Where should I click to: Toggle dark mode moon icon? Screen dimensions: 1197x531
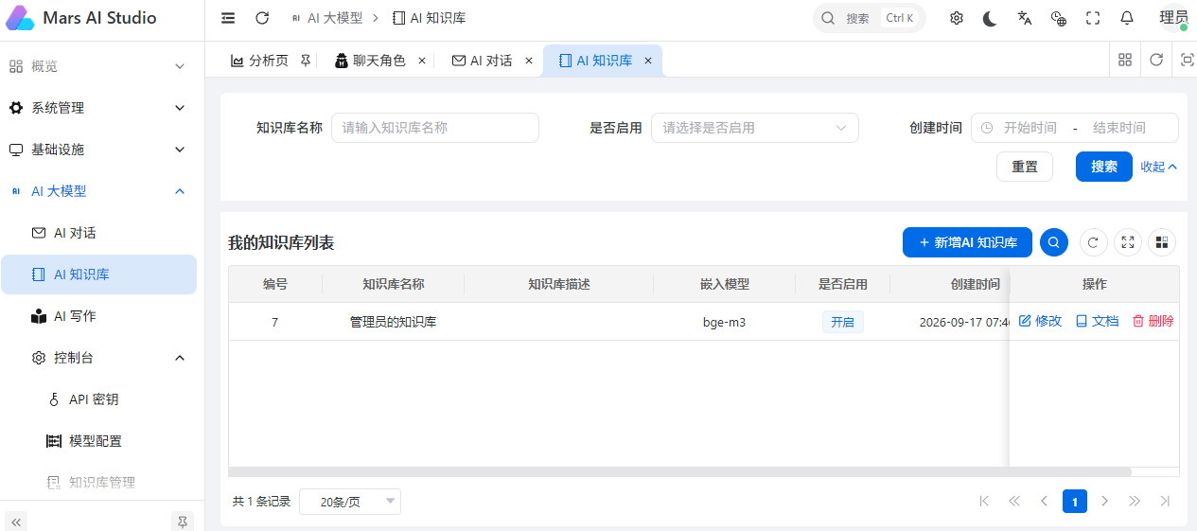(x=990, y=18)
